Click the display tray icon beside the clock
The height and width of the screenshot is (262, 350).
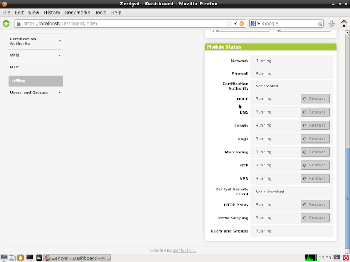point(337,258)
